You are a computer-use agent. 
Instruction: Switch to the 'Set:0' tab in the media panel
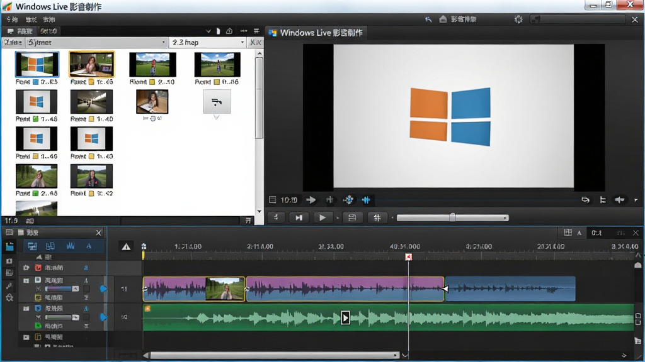(49, 31)
